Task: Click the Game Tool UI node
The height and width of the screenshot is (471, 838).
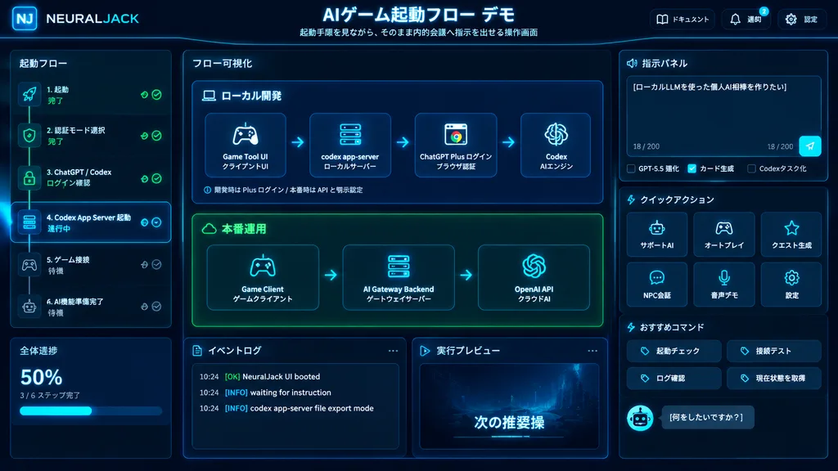Action: 246,145
